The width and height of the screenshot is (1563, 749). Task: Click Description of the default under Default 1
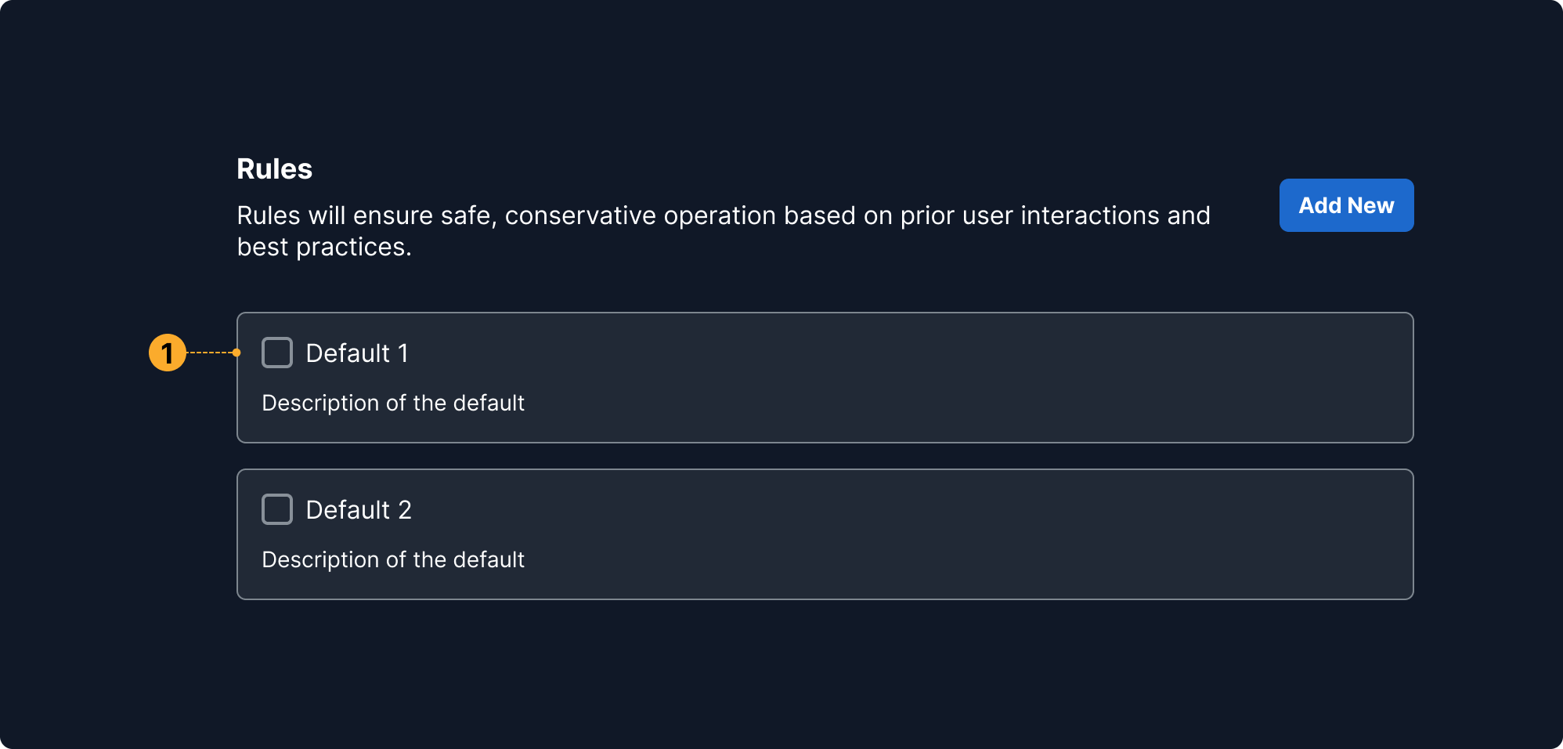(392, 403)
